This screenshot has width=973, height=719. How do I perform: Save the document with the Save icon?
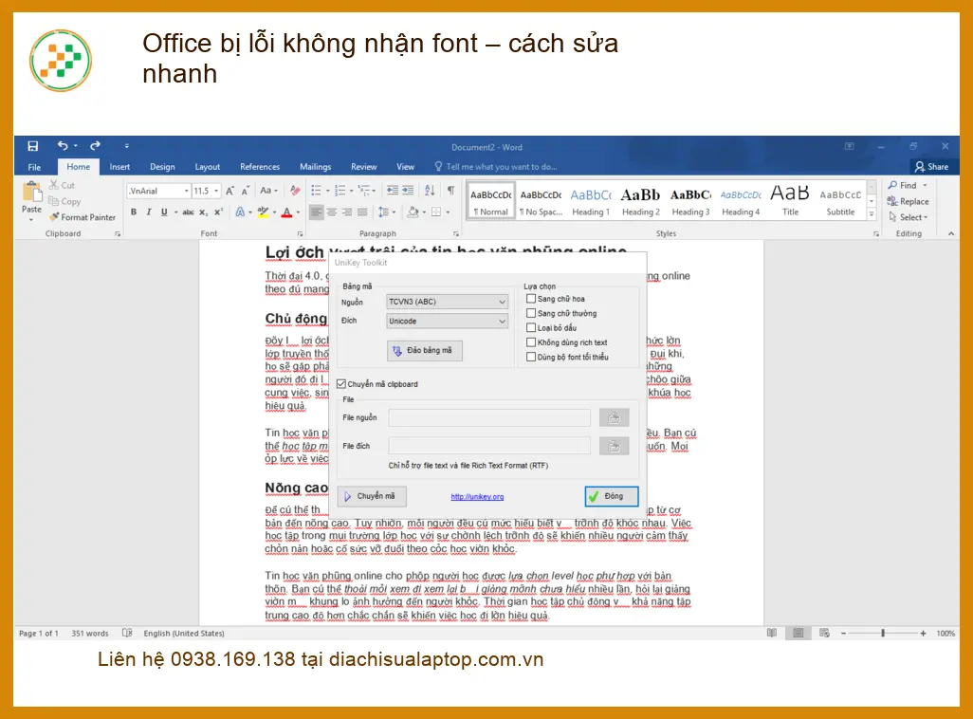33,146
